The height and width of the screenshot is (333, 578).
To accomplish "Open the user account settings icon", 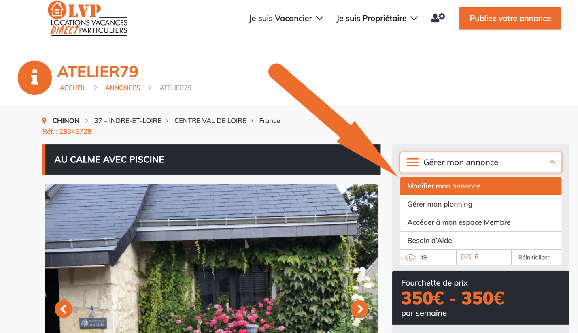I will (x=438, y=18).
